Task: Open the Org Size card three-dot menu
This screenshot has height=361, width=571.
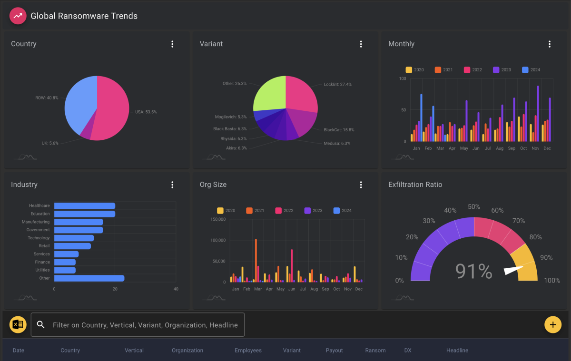Action: (x=361, y=185)
